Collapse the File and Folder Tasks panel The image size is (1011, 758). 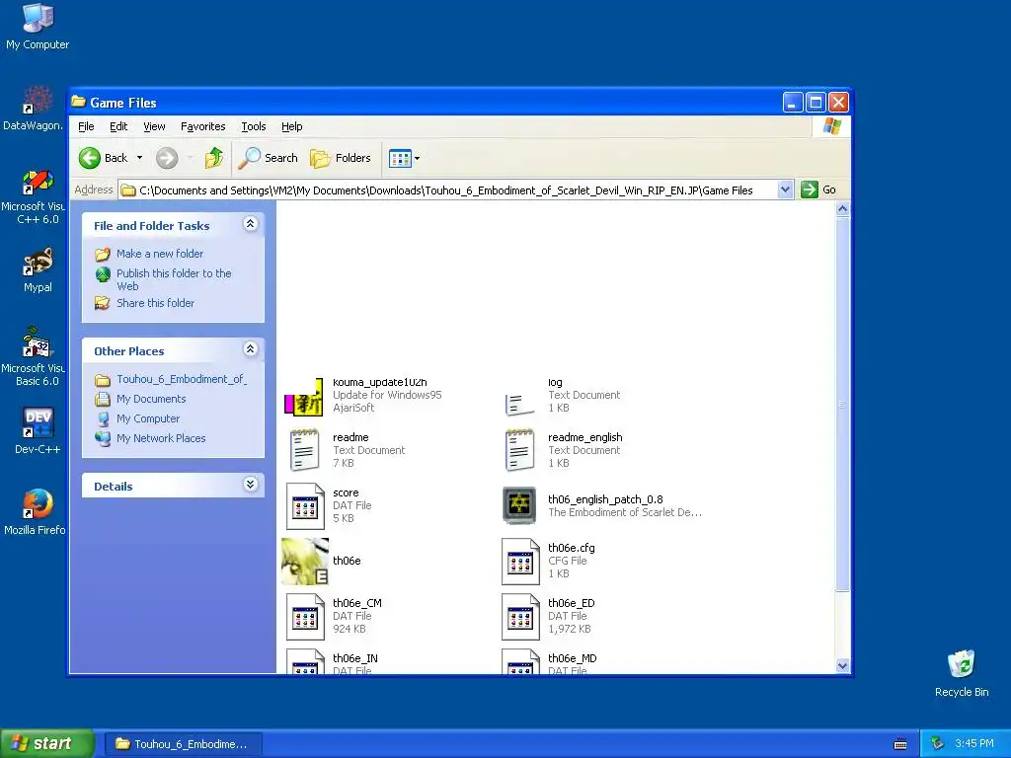(251, 224)
